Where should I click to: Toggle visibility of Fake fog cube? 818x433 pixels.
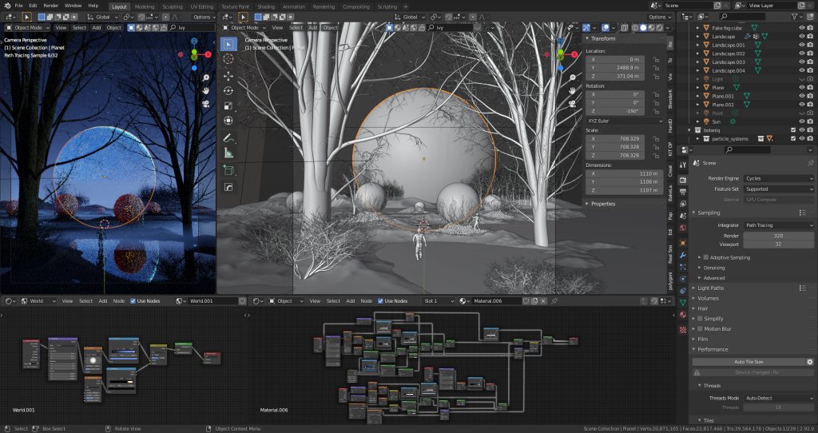pyautogui.click(x=802, y=28)
